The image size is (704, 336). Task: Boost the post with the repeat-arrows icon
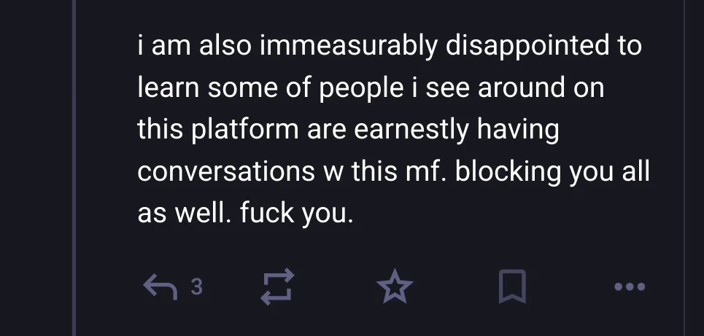tap(277, 286)
